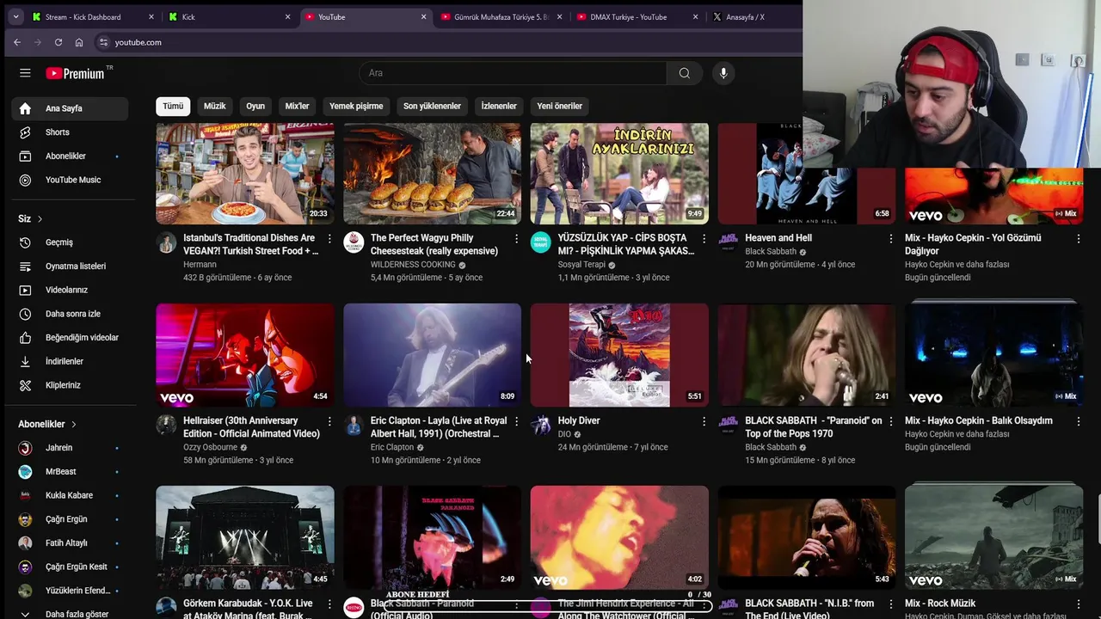The image size is (1101, 619).
Task: Open options for Eric Clapton Layla video
Action: pos(516,421)
